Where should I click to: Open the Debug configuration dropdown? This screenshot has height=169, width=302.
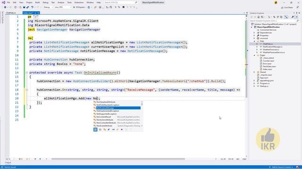(x=48, y=8)
